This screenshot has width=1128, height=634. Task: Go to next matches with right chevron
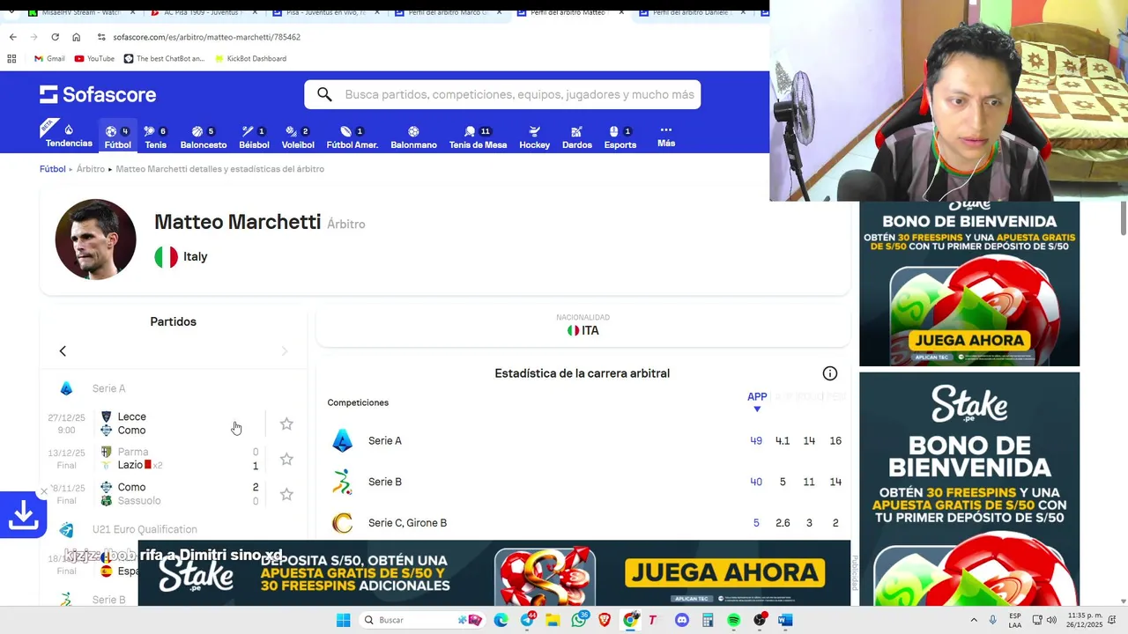(284, 350)
